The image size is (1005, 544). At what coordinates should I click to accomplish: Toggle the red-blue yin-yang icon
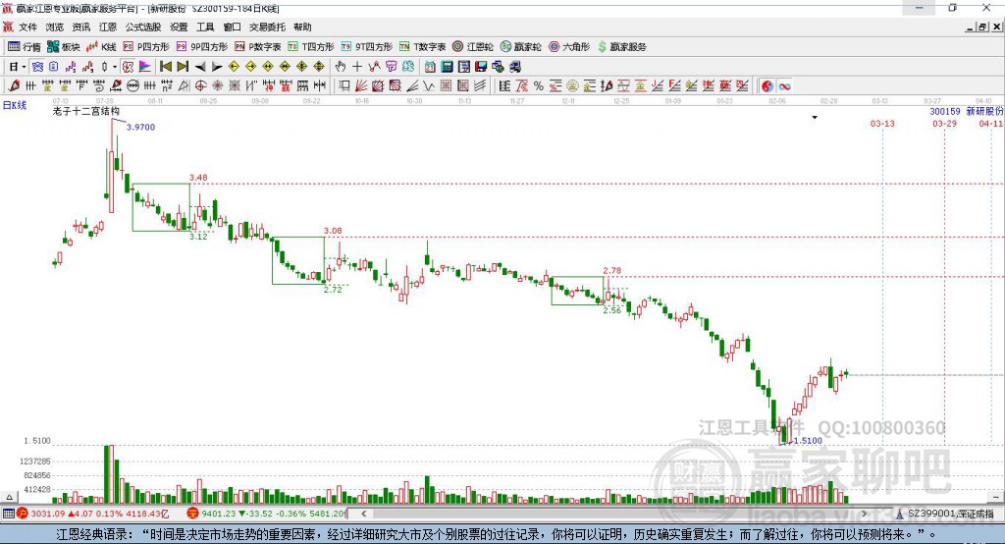[767, 86]
